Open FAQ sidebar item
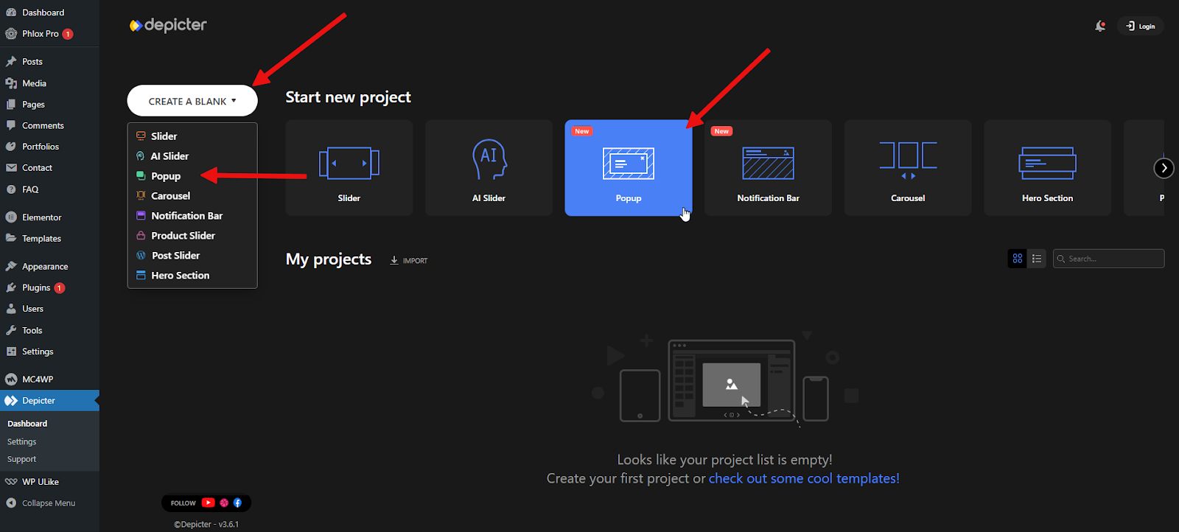This screenshot has width=1179, height=532. (x=49, y=189)
